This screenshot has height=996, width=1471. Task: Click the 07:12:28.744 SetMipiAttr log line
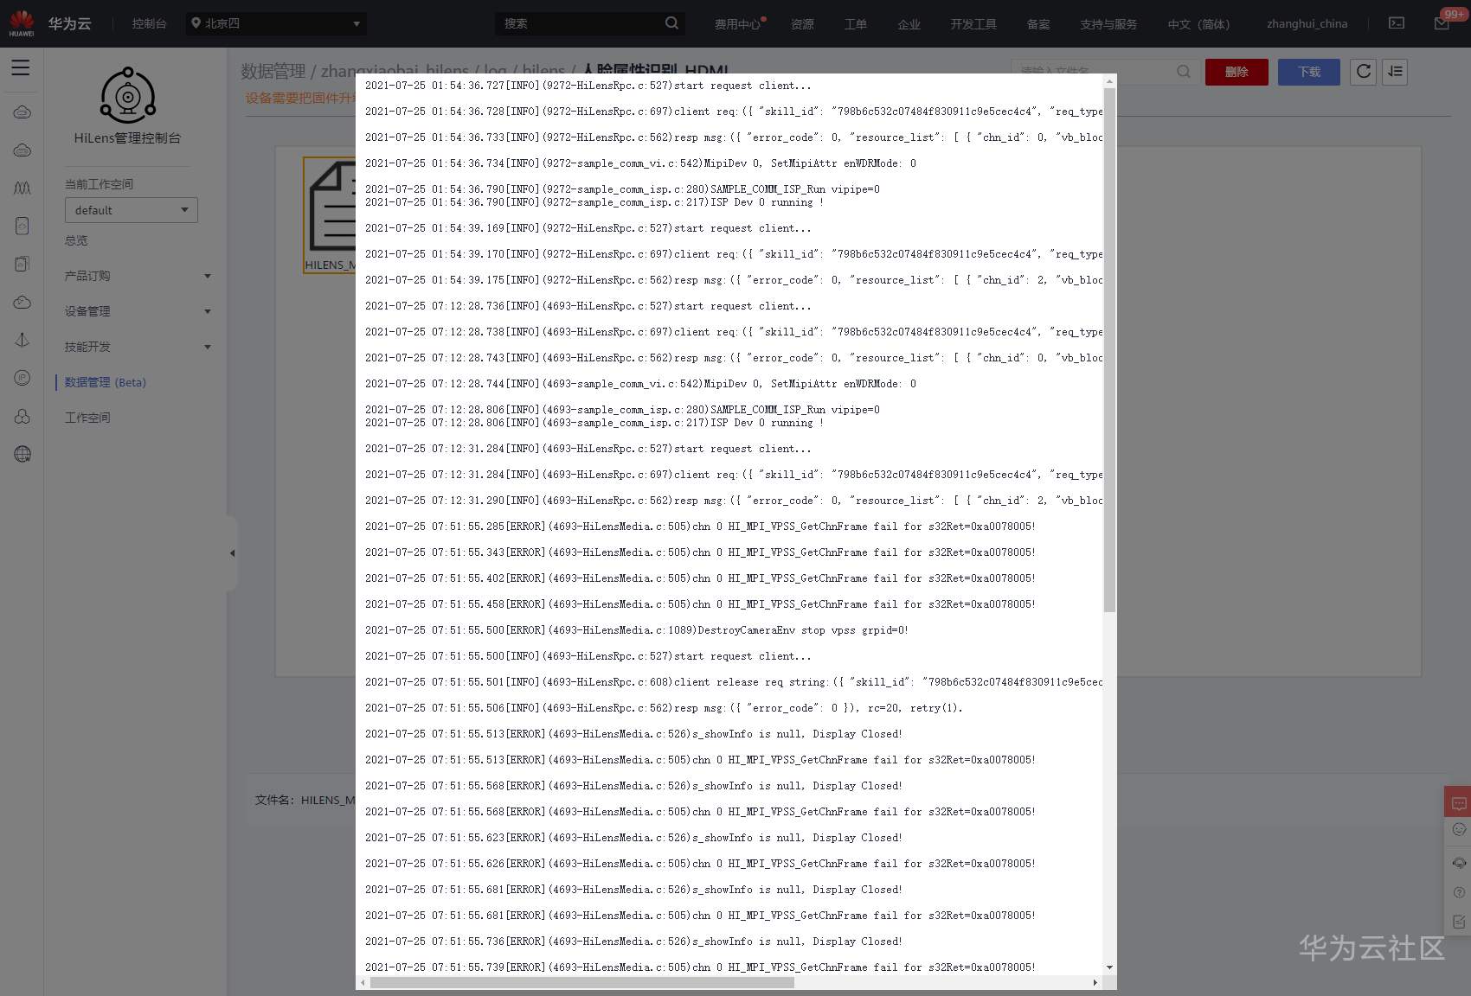coord(640,384)
